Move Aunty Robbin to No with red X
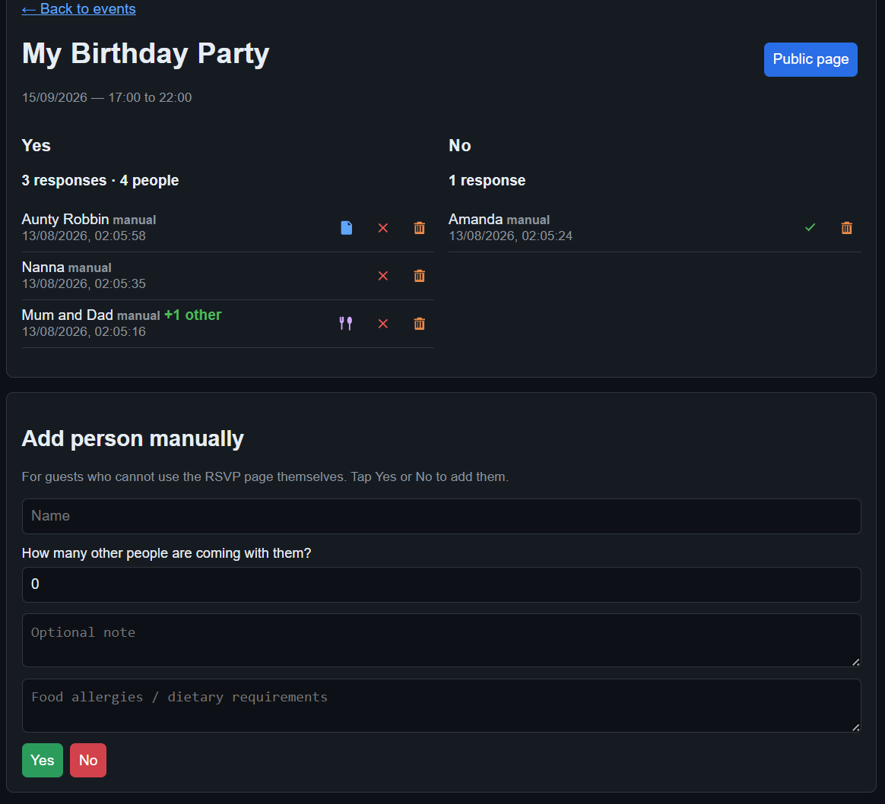This screenshot has width=885, height=804. pyautogui.click(x=382, y=227)
